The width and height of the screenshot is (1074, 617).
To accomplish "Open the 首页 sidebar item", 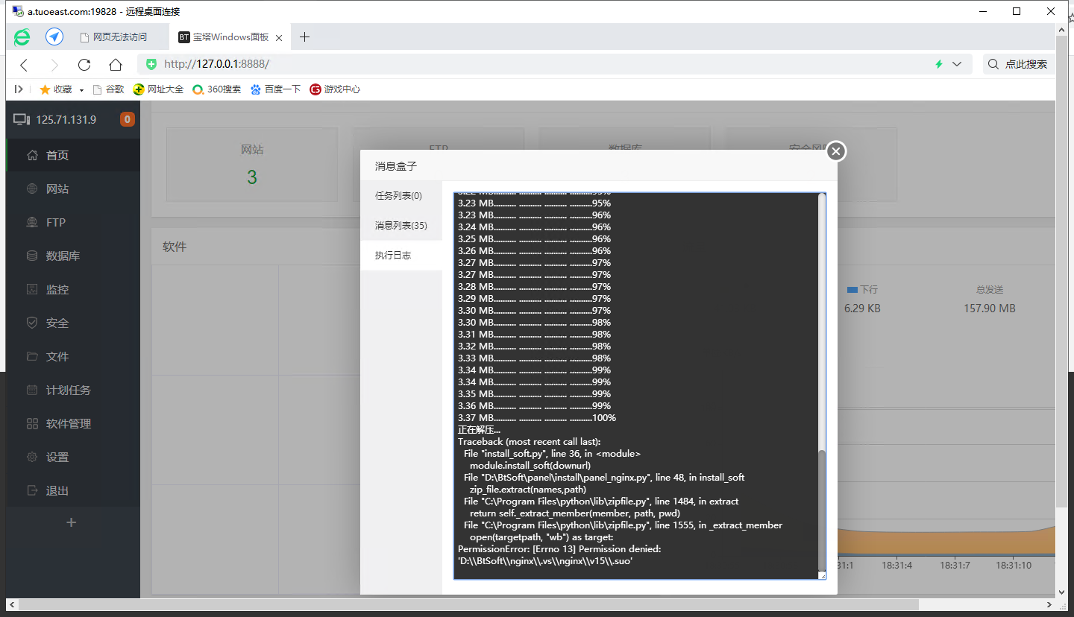I will (73, 155).
